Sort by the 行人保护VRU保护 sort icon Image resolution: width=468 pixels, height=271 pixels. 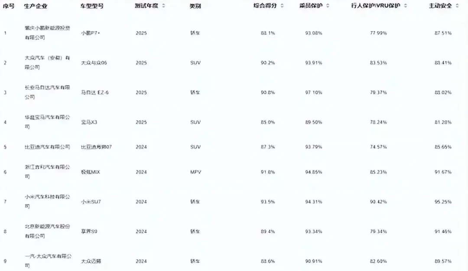[405, 6]
